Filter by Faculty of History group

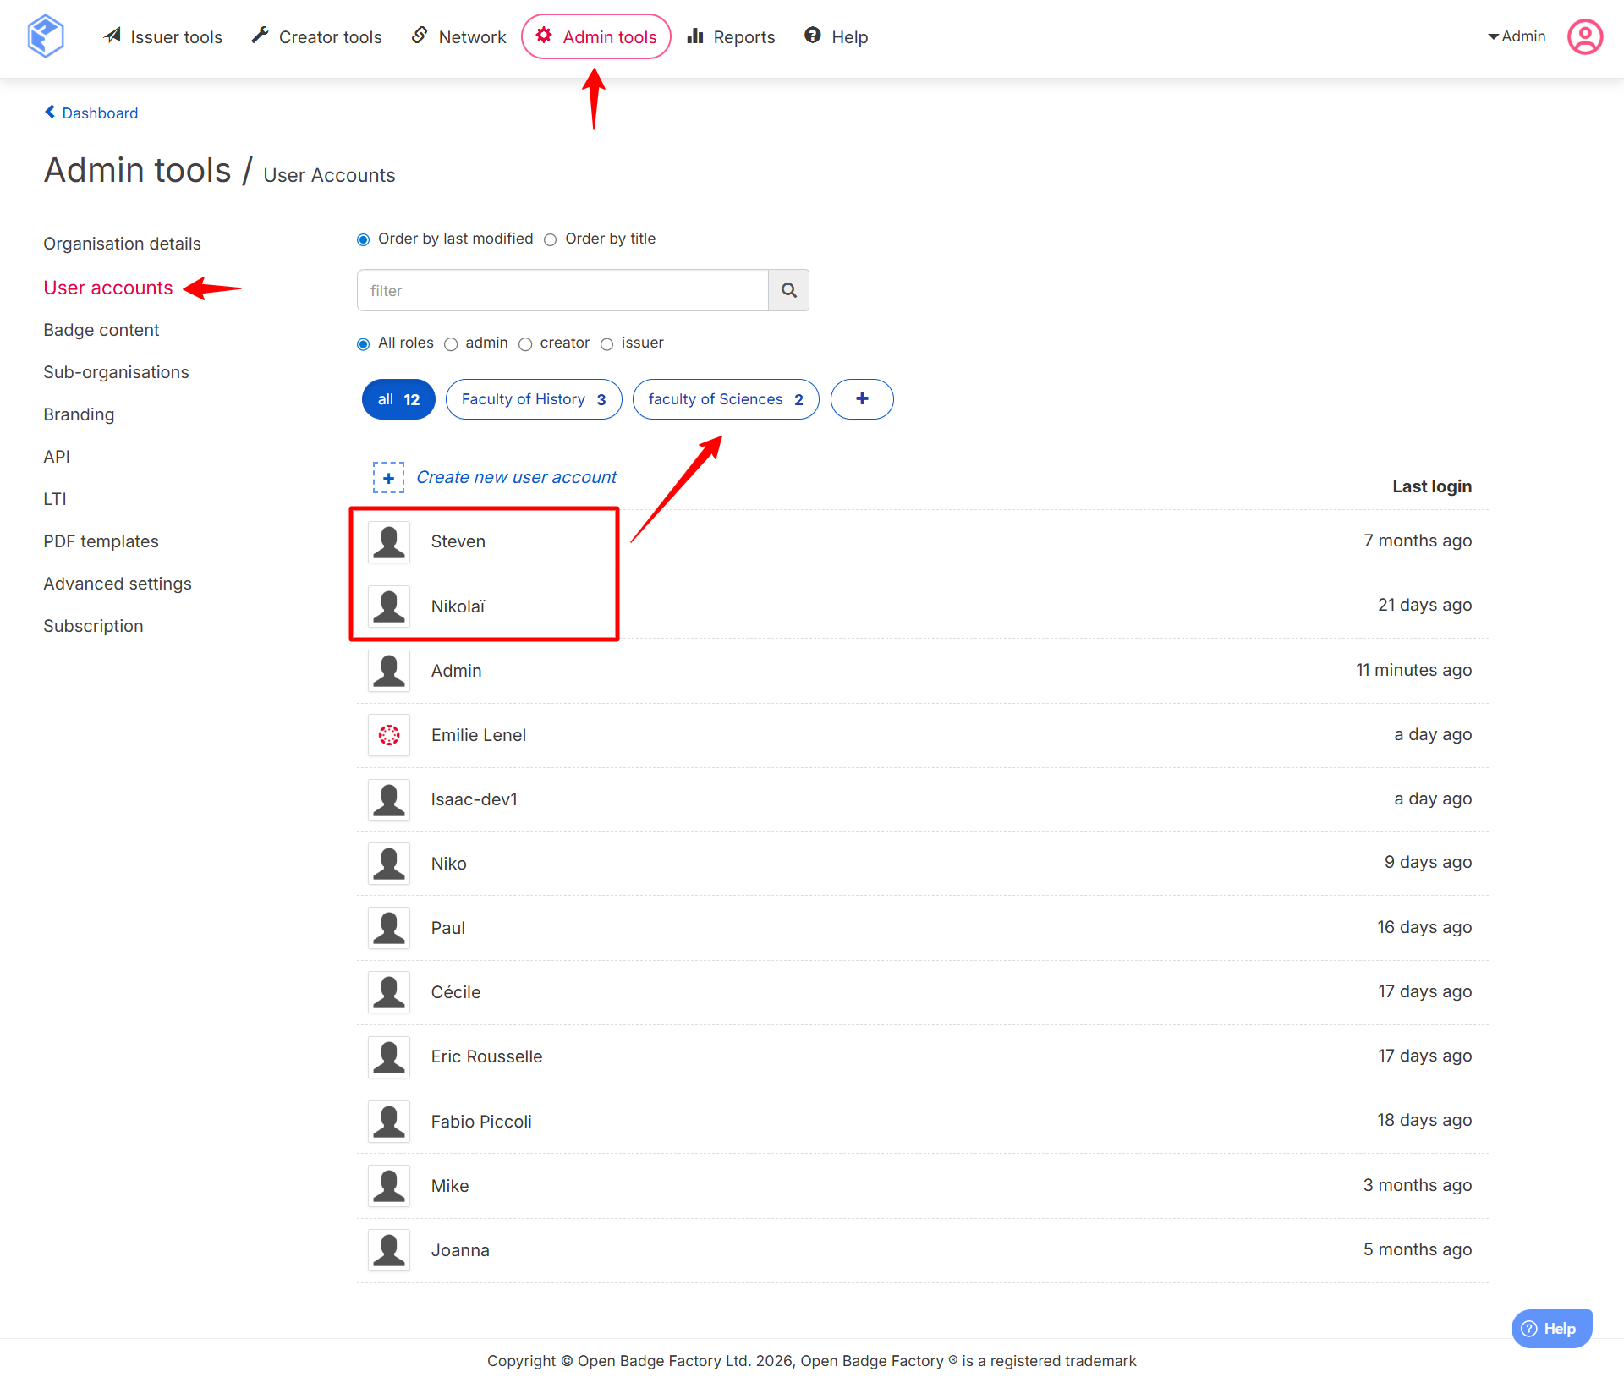[x=533, y=399]
